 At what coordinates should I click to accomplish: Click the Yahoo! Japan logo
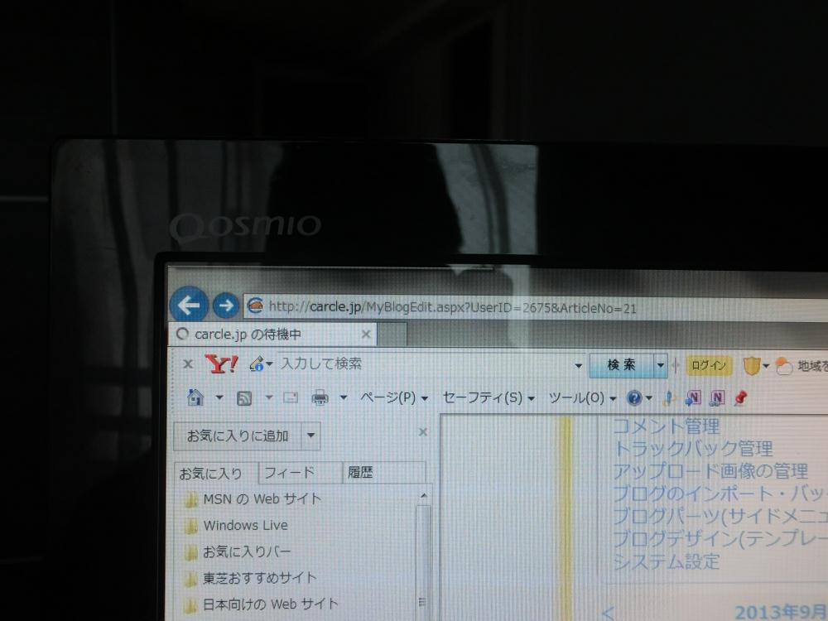(x=221, y=363)
